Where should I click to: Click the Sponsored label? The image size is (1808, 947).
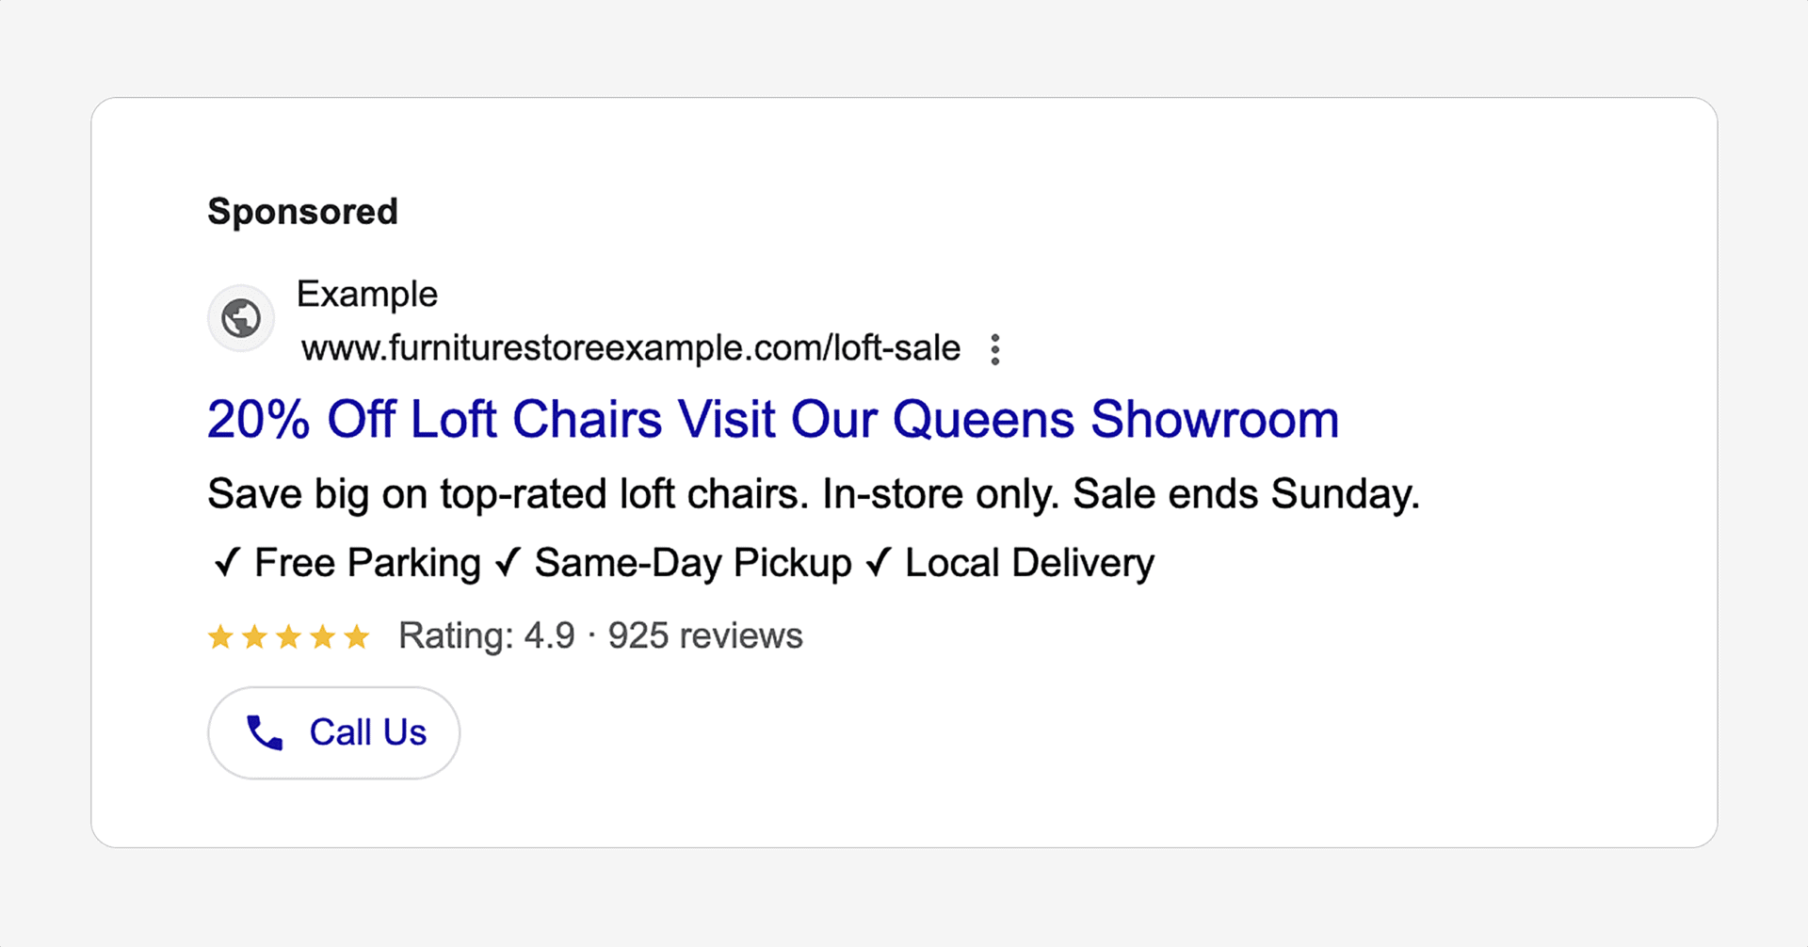pos(303,212)
